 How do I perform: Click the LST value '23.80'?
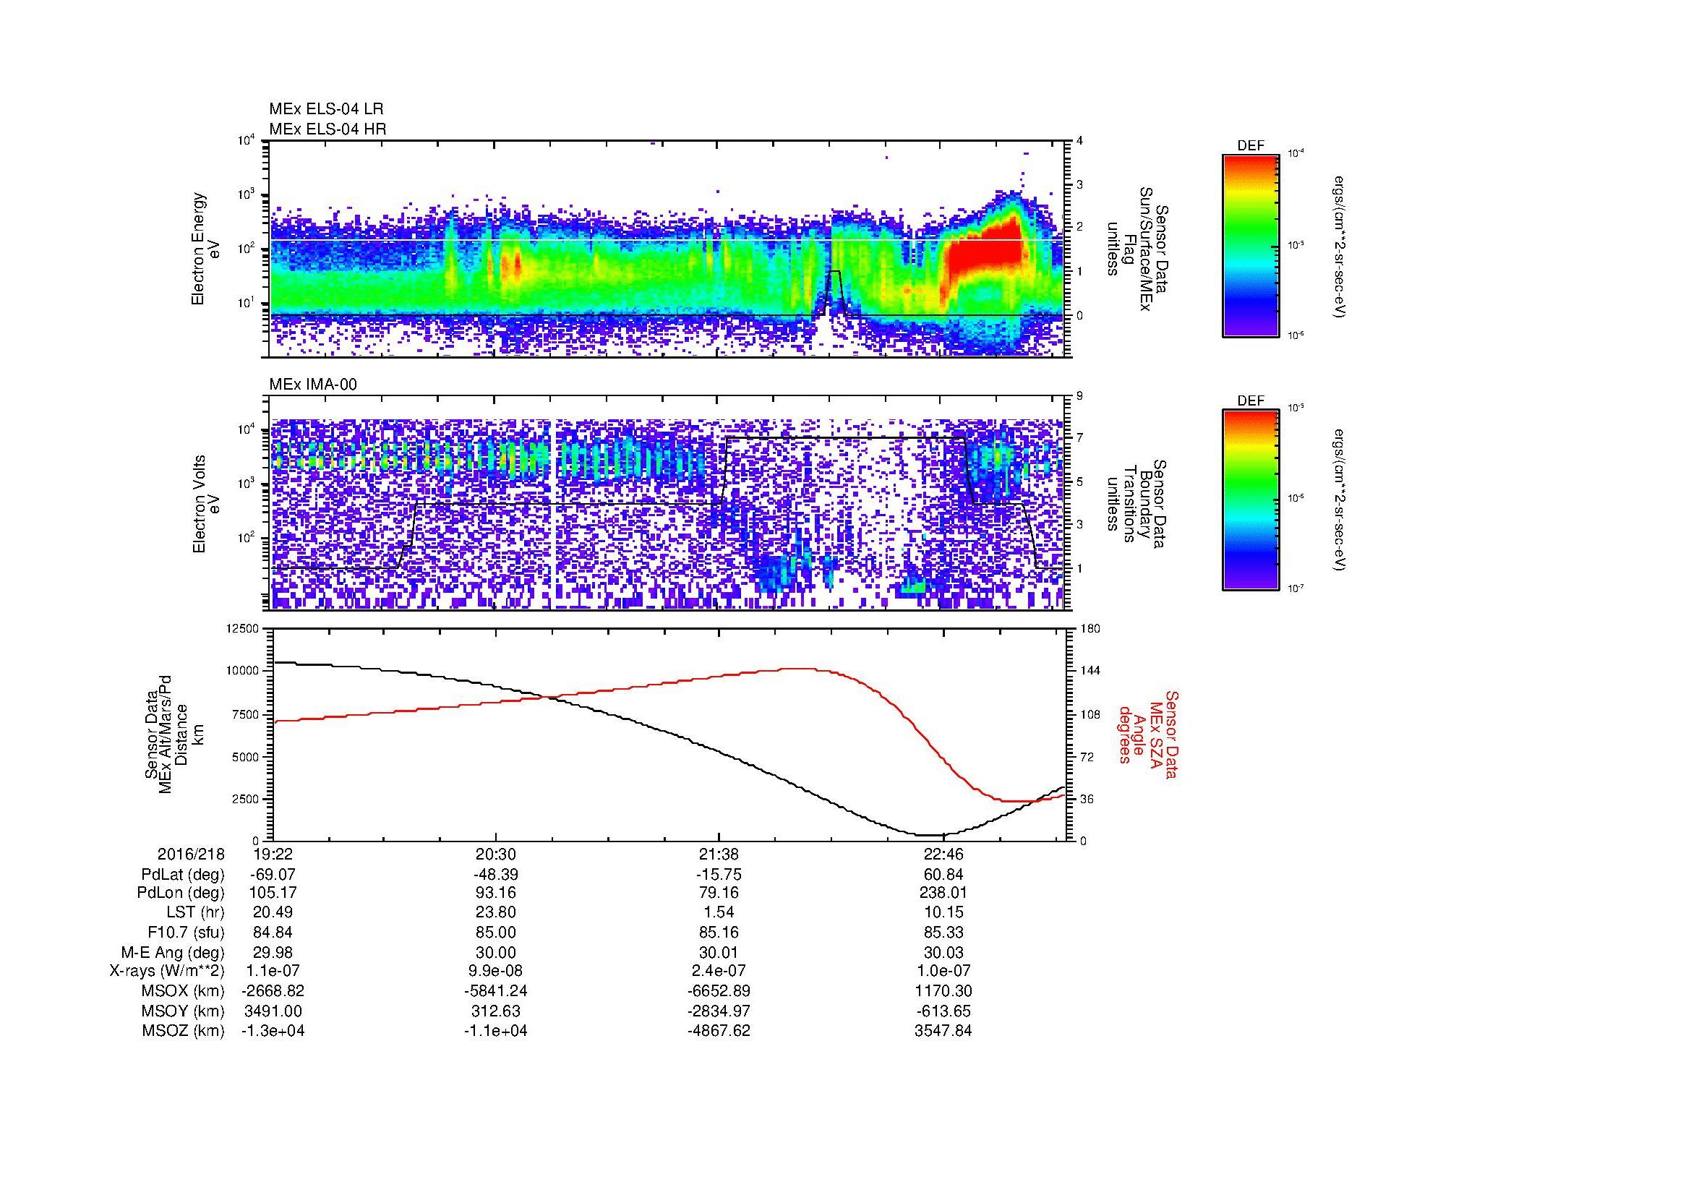496,912
